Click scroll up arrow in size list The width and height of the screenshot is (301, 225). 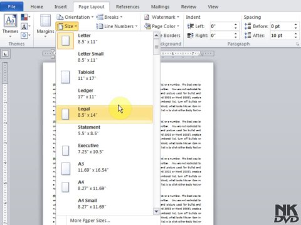click(x=156, y=36)
